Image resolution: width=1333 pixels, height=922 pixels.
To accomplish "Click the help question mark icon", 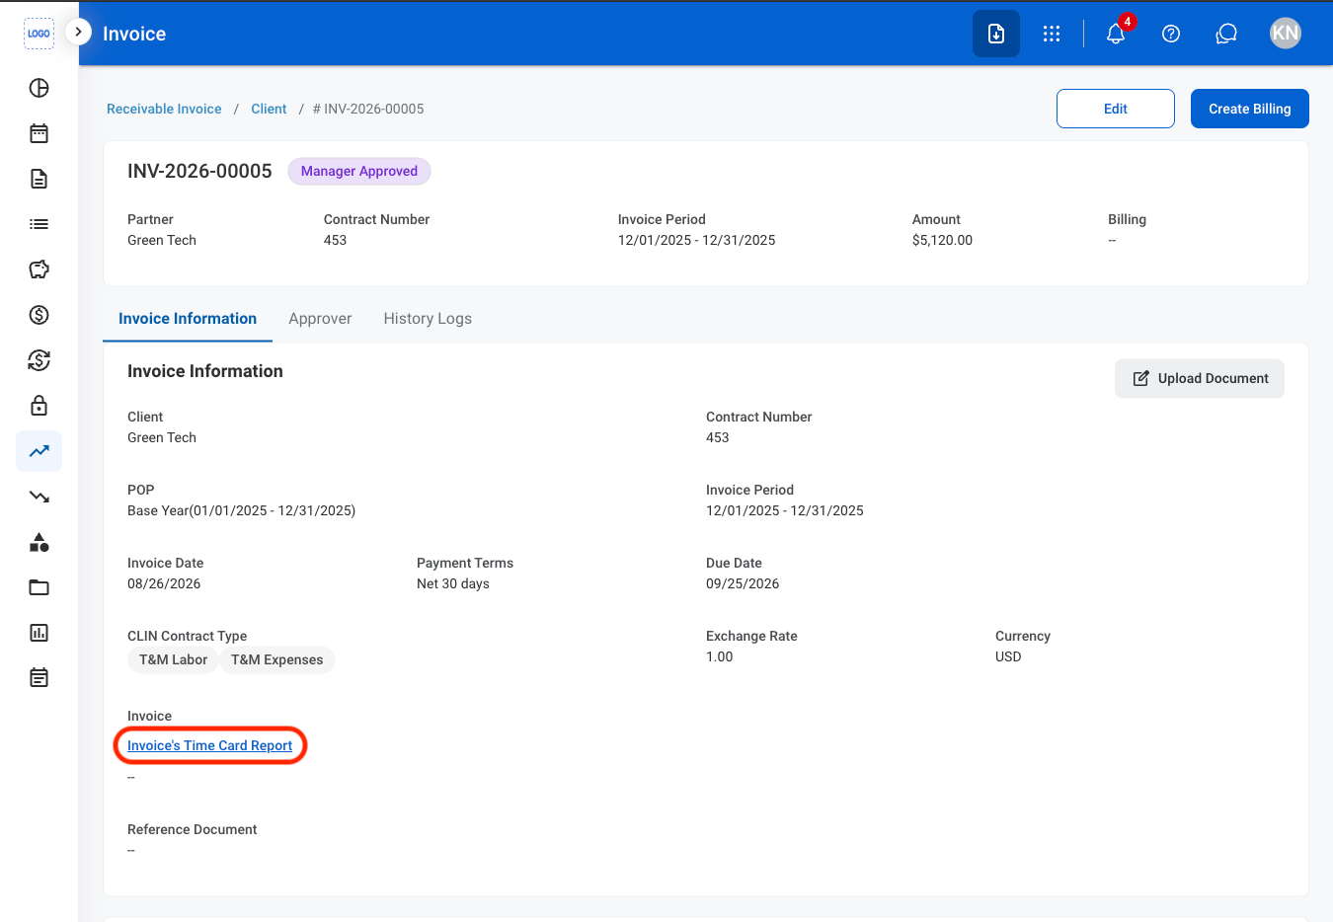I will pyautogui.click(x=1171, y=34).
